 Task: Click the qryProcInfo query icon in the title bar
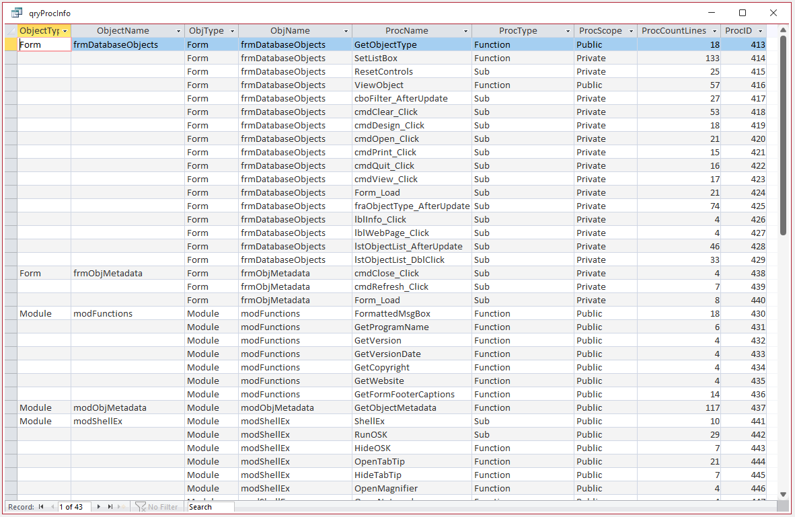17,13
